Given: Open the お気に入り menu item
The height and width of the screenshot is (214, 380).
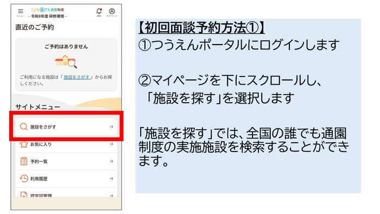Looking at the screenshot, I should coord(66,144).
